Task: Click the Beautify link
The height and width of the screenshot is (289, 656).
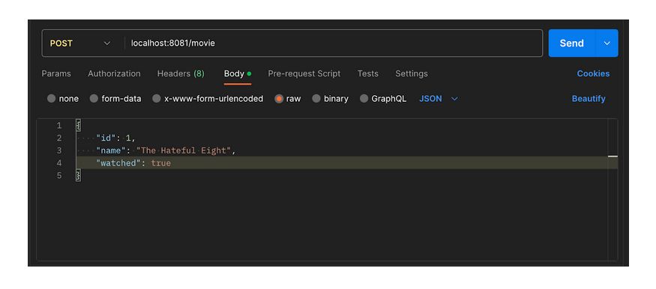Action: click(x=589, y=99)
